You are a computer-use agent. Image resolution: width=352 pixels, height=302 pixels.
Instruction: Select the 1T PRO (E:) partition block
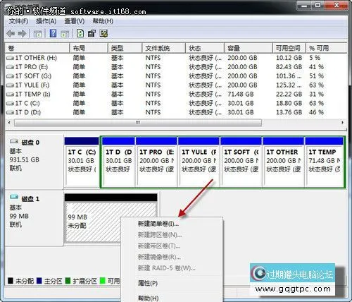pyautogui.click(x=156, y=162)
